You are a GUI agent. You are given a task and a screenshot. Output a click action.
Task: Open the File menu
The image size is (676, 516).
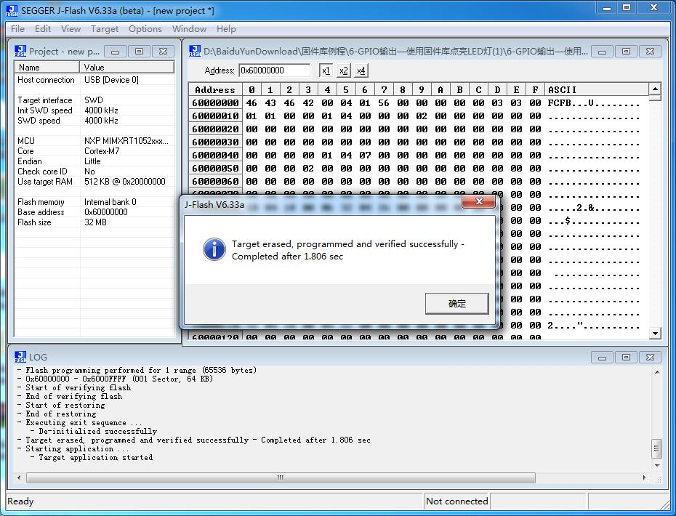click(17, 29)
